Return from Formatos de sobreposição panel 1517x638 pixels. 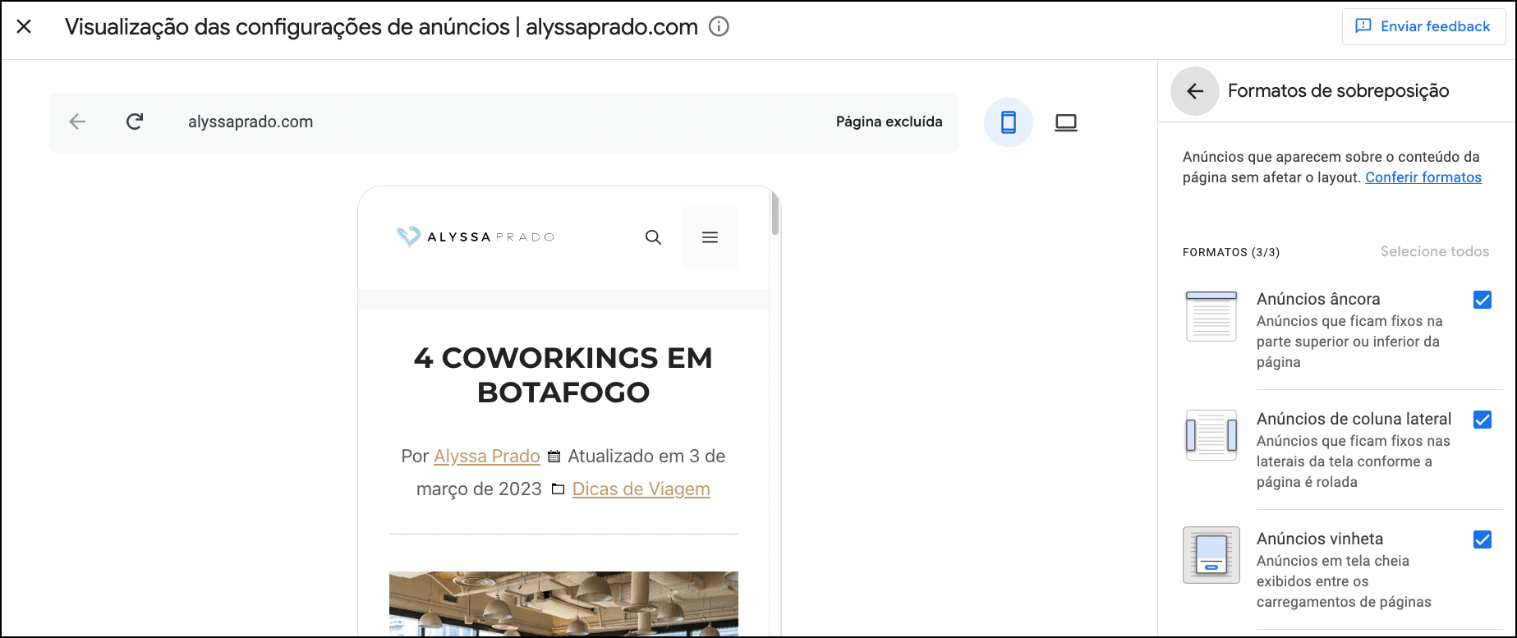pyautogui.click(x=1195, y=91)
